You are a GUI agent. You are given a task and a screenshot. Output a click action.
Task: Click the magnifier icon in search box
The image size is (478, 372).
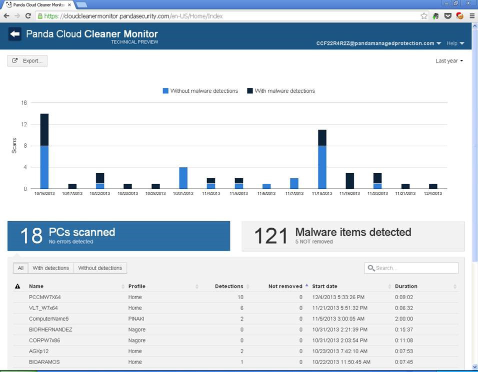point(371,268)
